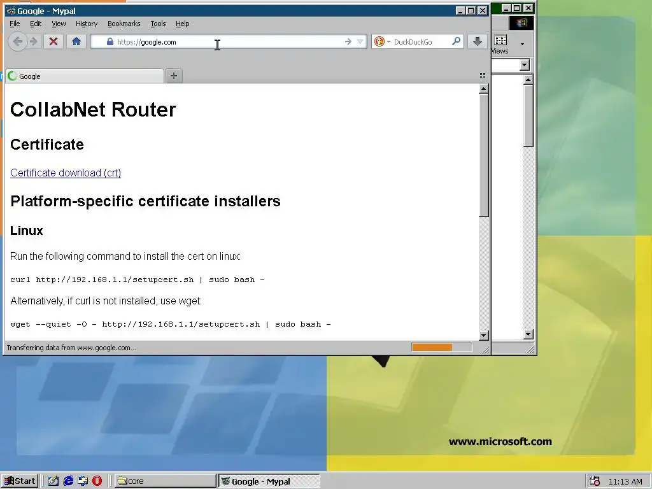The width and height of the screenshot is (652, 489).
Task: Open a new tab with the plus button
Action: pyautogui.click(x=174, y=76)
